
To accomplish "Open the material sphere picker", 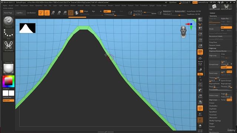I will [x=9, y=69].
